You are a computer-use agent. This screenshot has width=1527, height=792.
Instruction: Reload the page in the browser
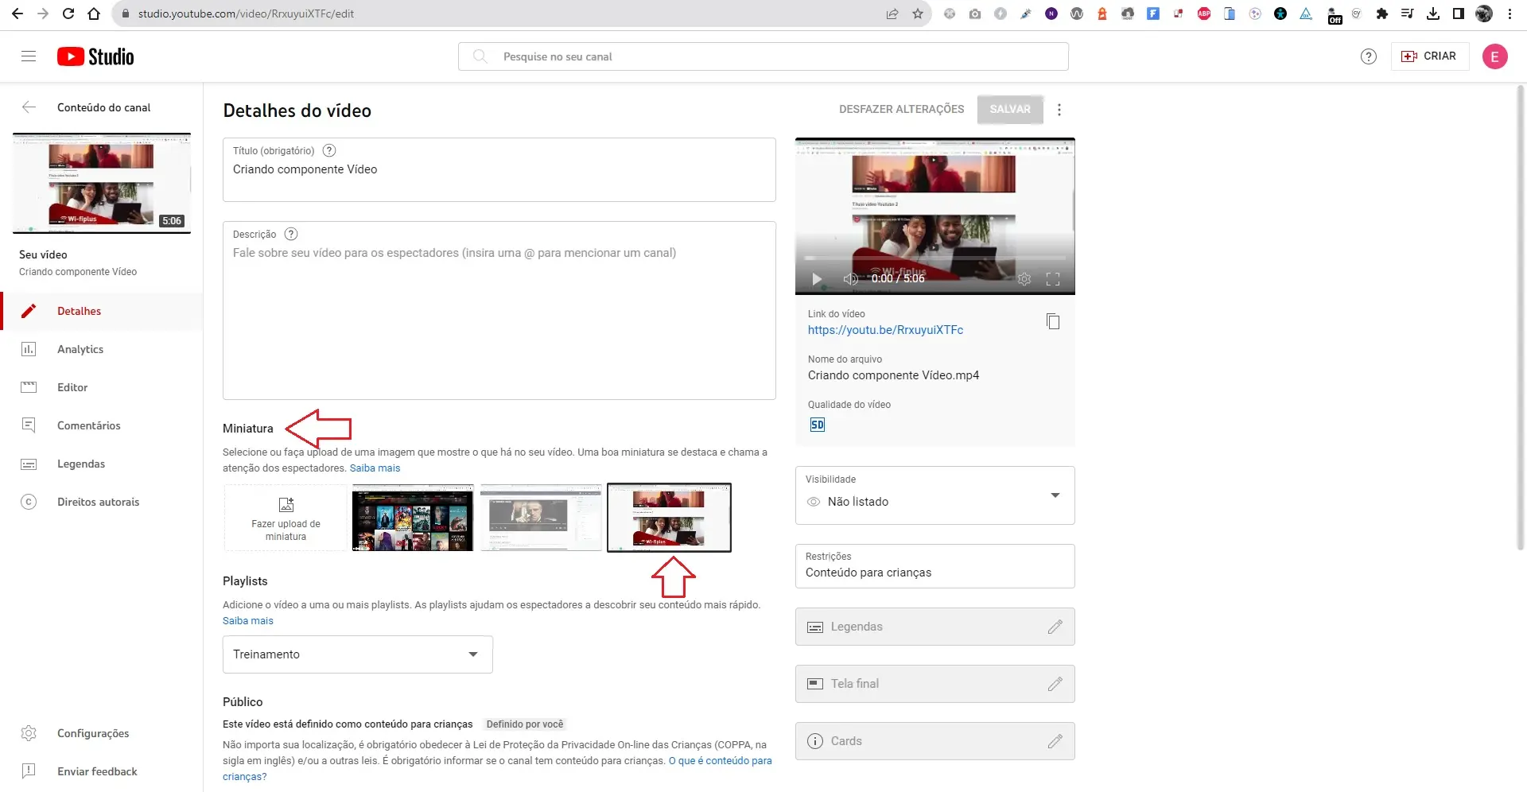[68, 14]
